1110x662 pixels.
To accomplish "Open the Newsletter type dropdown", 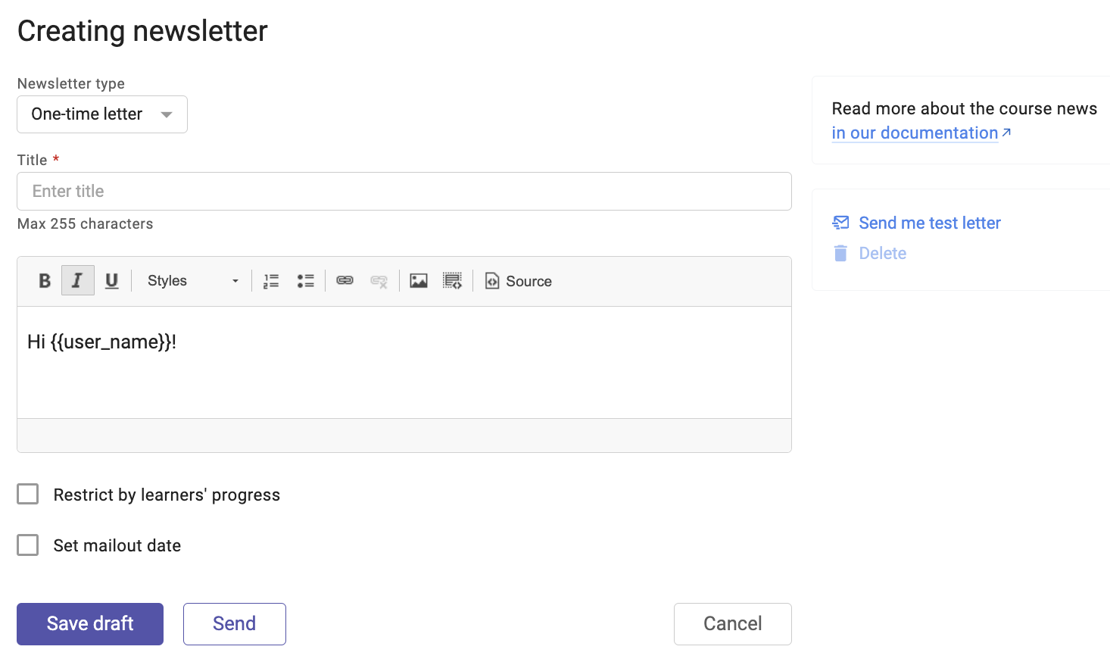I will (x=102, y=114).
